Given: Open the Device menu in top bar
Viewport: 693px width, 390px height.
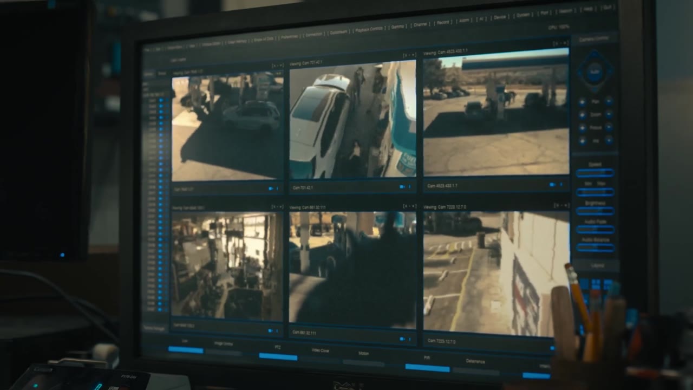Looking at the screenshot, I should (x=500, y=17).
